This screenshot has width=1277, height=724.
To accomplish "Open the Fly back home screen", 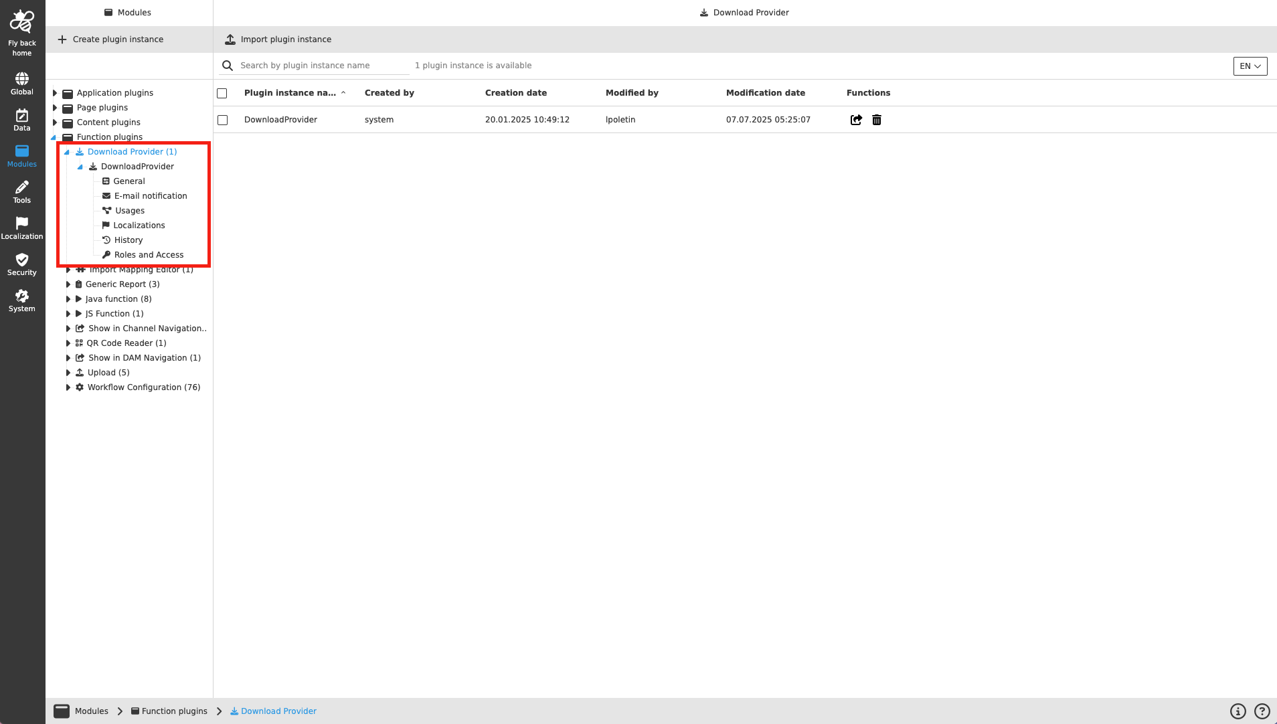I will [22, 31].
